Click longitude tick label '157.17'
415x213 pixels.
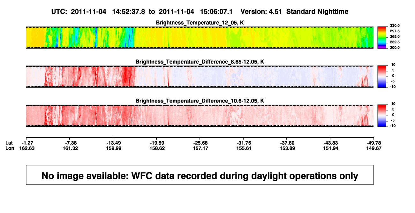coord(201,148)
